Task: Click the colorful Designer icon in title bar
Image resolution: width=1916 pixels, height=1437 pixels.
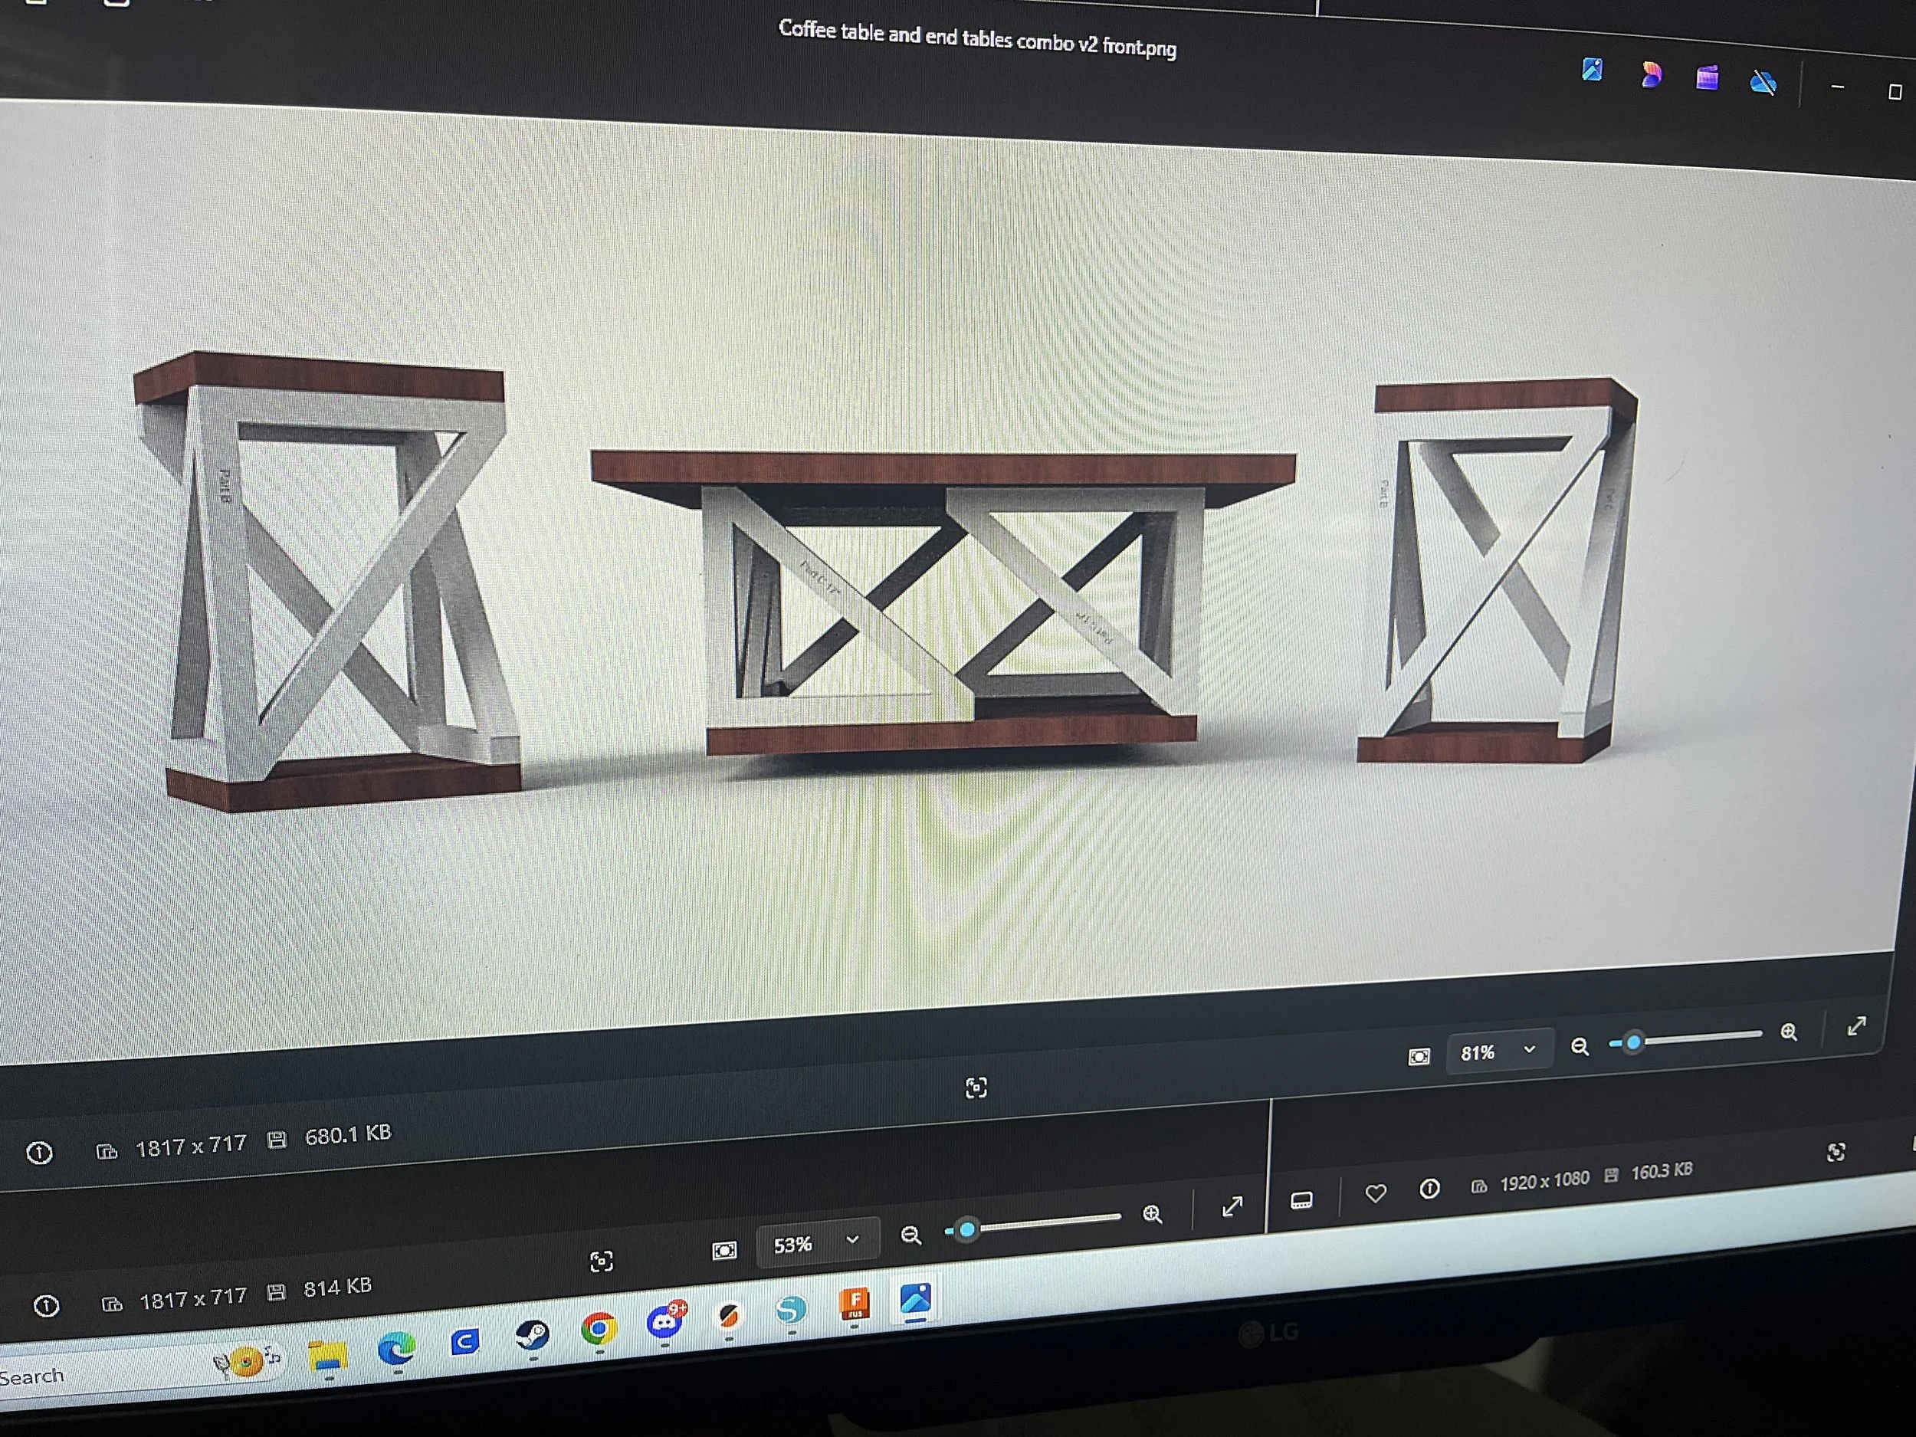Action: coord(1651,74)
